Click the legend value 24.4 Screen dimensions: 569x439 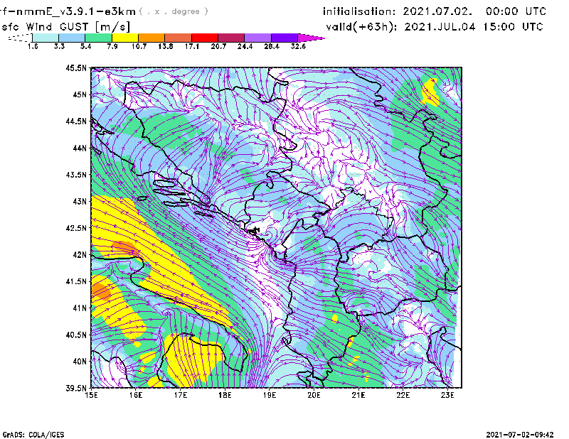245,46
